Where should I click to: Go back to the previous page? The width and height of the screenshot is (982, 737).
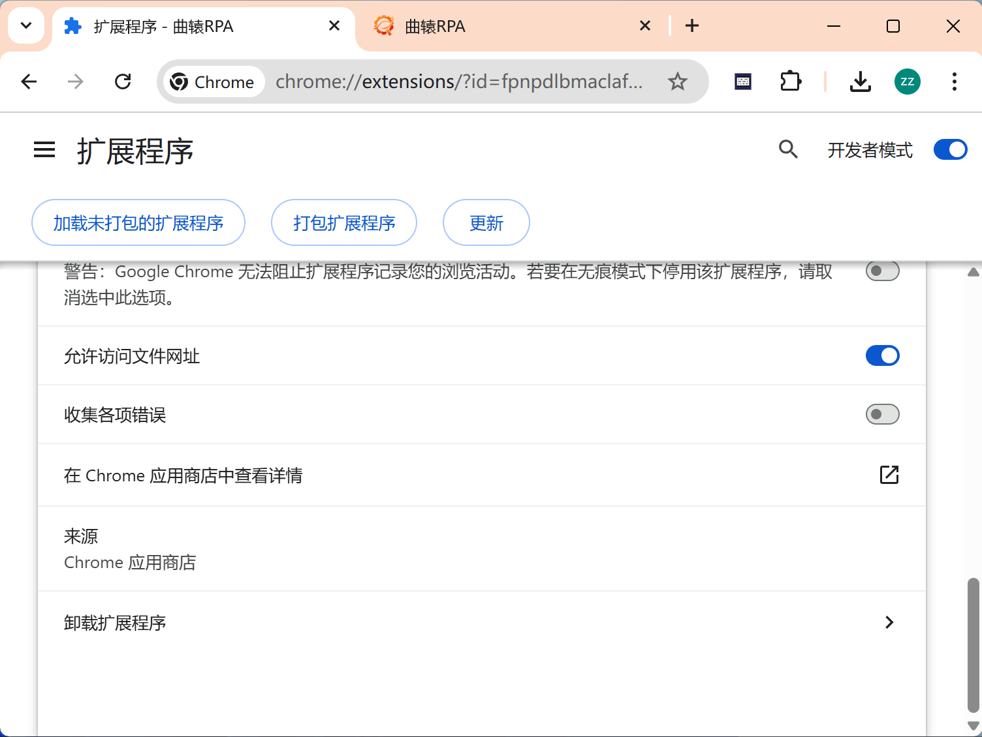coord(29,82)
